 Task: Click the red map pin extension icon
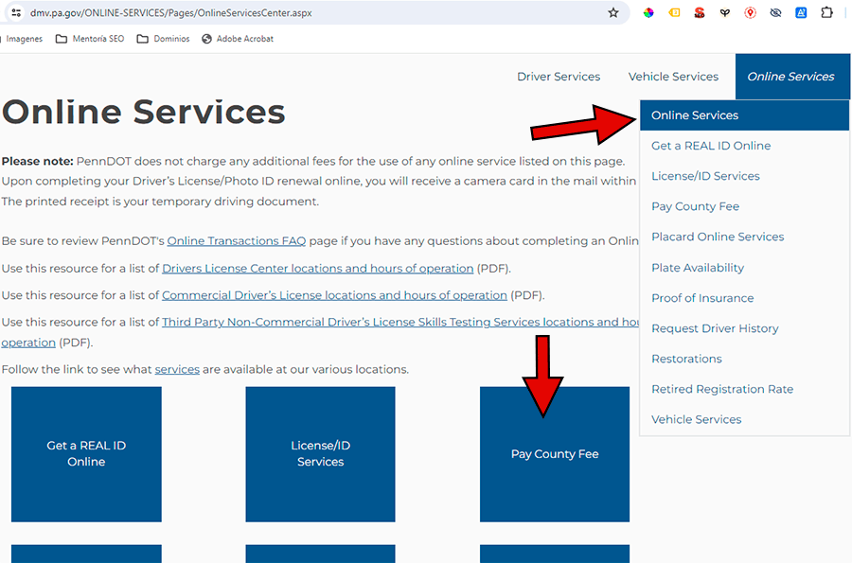point(751,12)
